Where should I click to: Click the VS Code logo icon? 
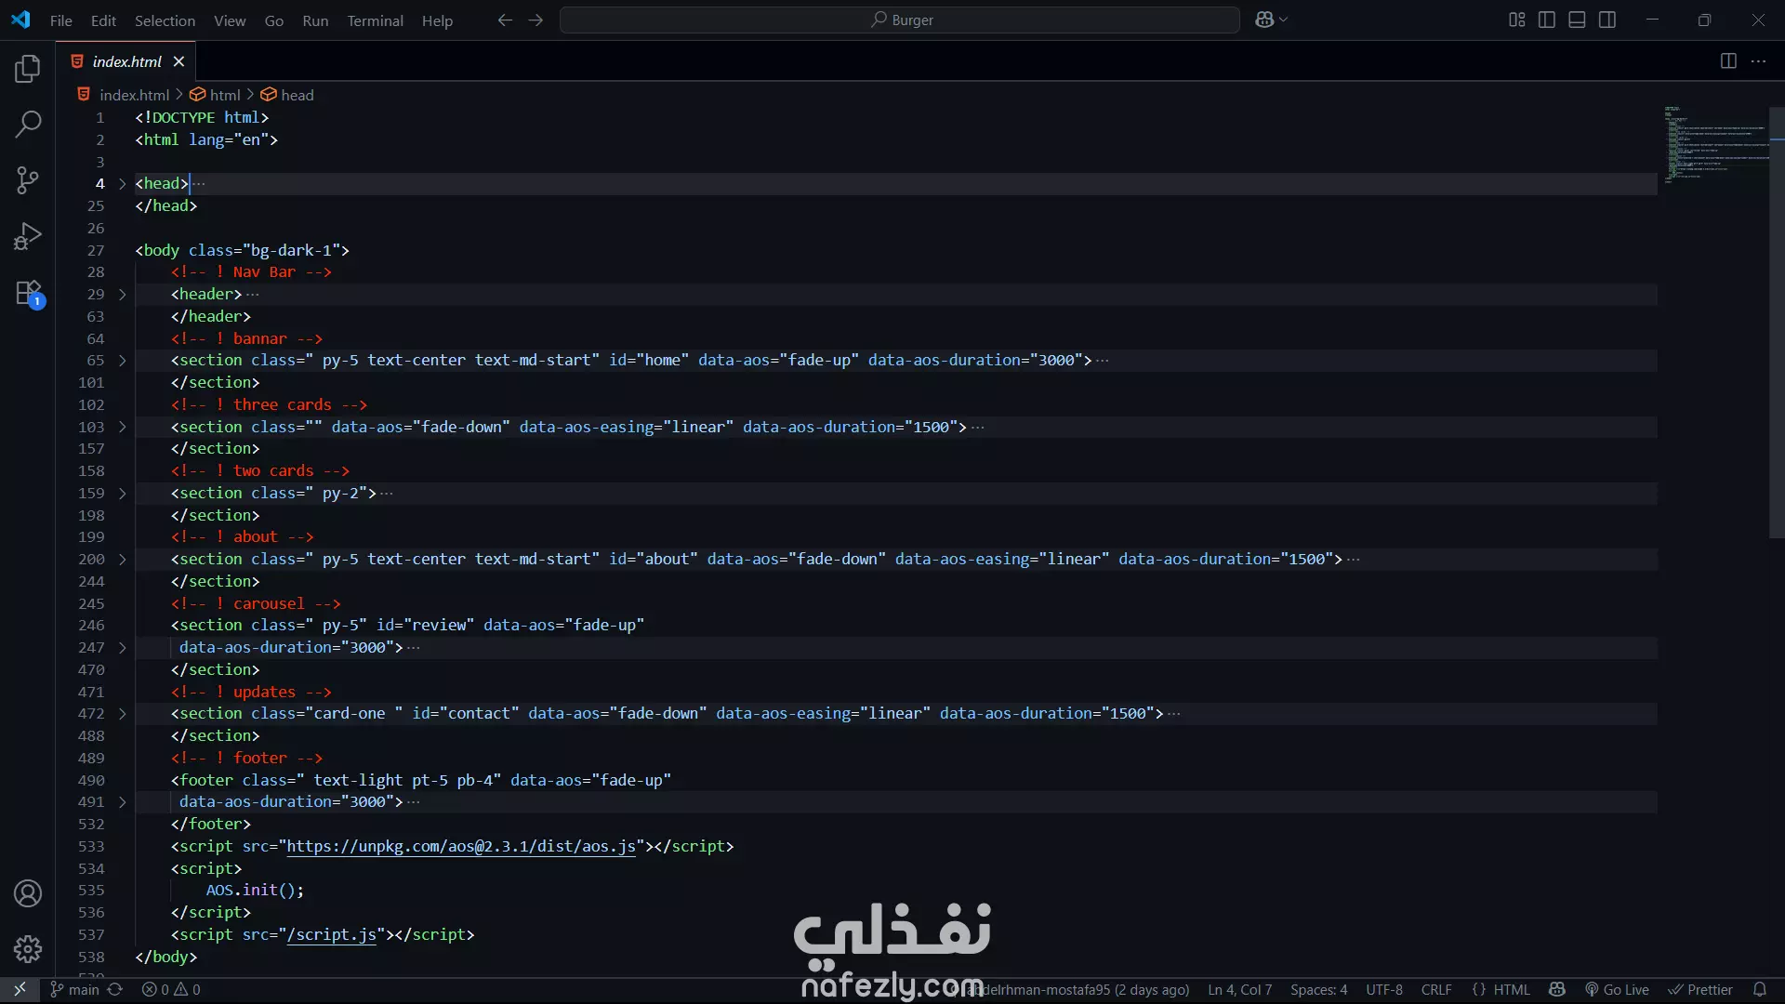pyautogui.click(x=20, y=20)
